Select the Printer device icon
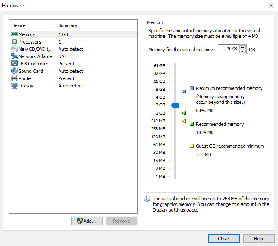Image resolution: width=278 pixels, height=246 pixels. point(15,78)
